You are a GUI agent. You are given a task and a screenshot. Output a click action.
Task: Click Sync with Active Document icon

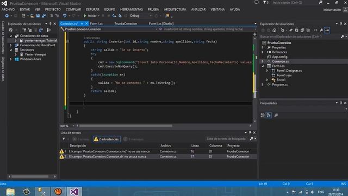tap(291, 30)
